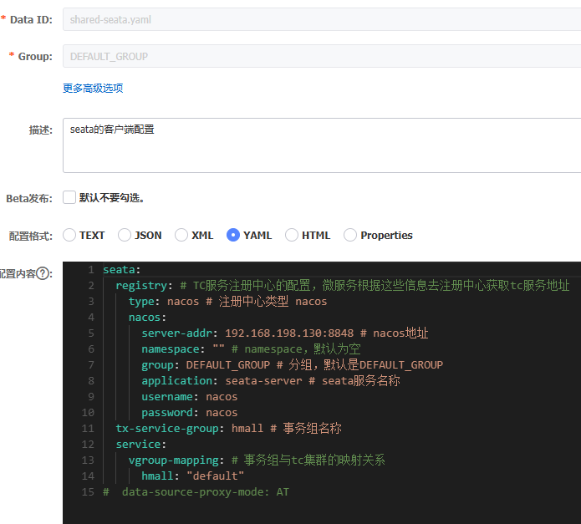Click the Data ID input field
Screen dimensions: 581x524
(x=322, y=19)
